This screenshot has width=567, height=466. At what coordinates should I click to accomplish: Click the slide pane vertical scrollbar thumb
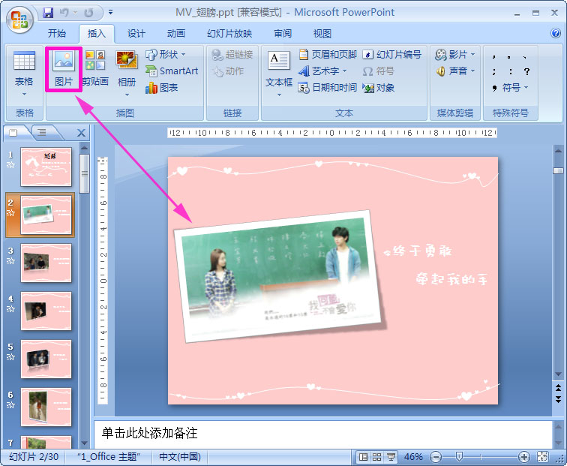[558, 171]
